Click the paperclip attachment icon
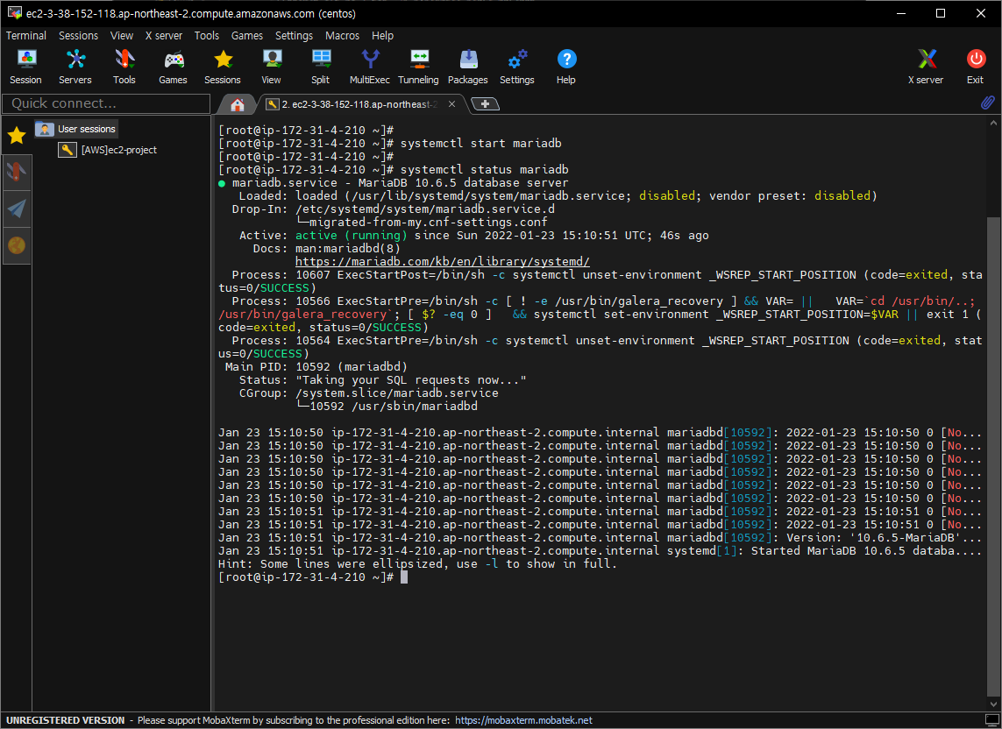This screenshot has height=729, width=1002. coord(987,103)
